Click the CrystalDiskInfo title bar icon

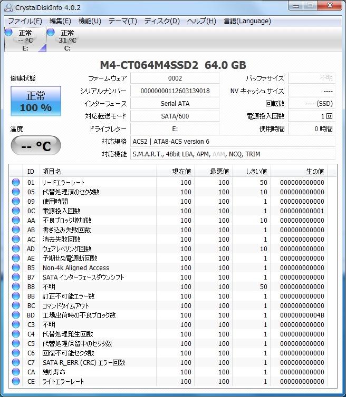8,7
